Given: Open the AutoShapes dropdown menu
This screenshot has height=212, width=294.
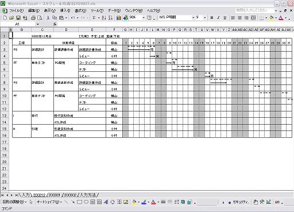Looking at the screenshot, I should 49,202.
